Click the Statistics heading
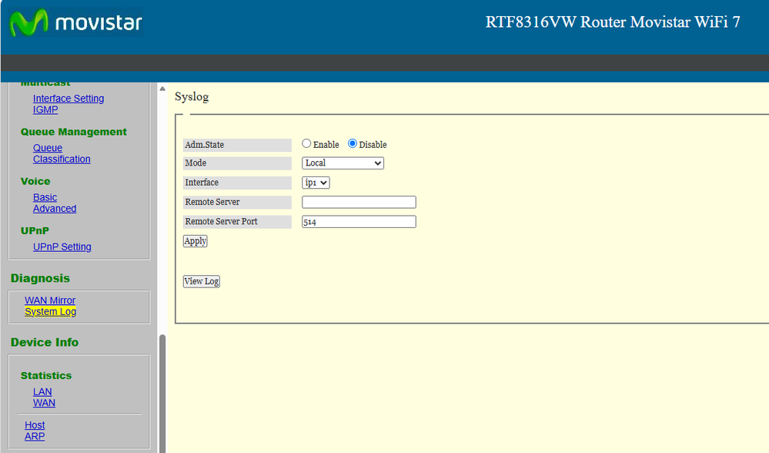Image resolution: width=769 pixels, height=453 pixels. coord(46,376)
